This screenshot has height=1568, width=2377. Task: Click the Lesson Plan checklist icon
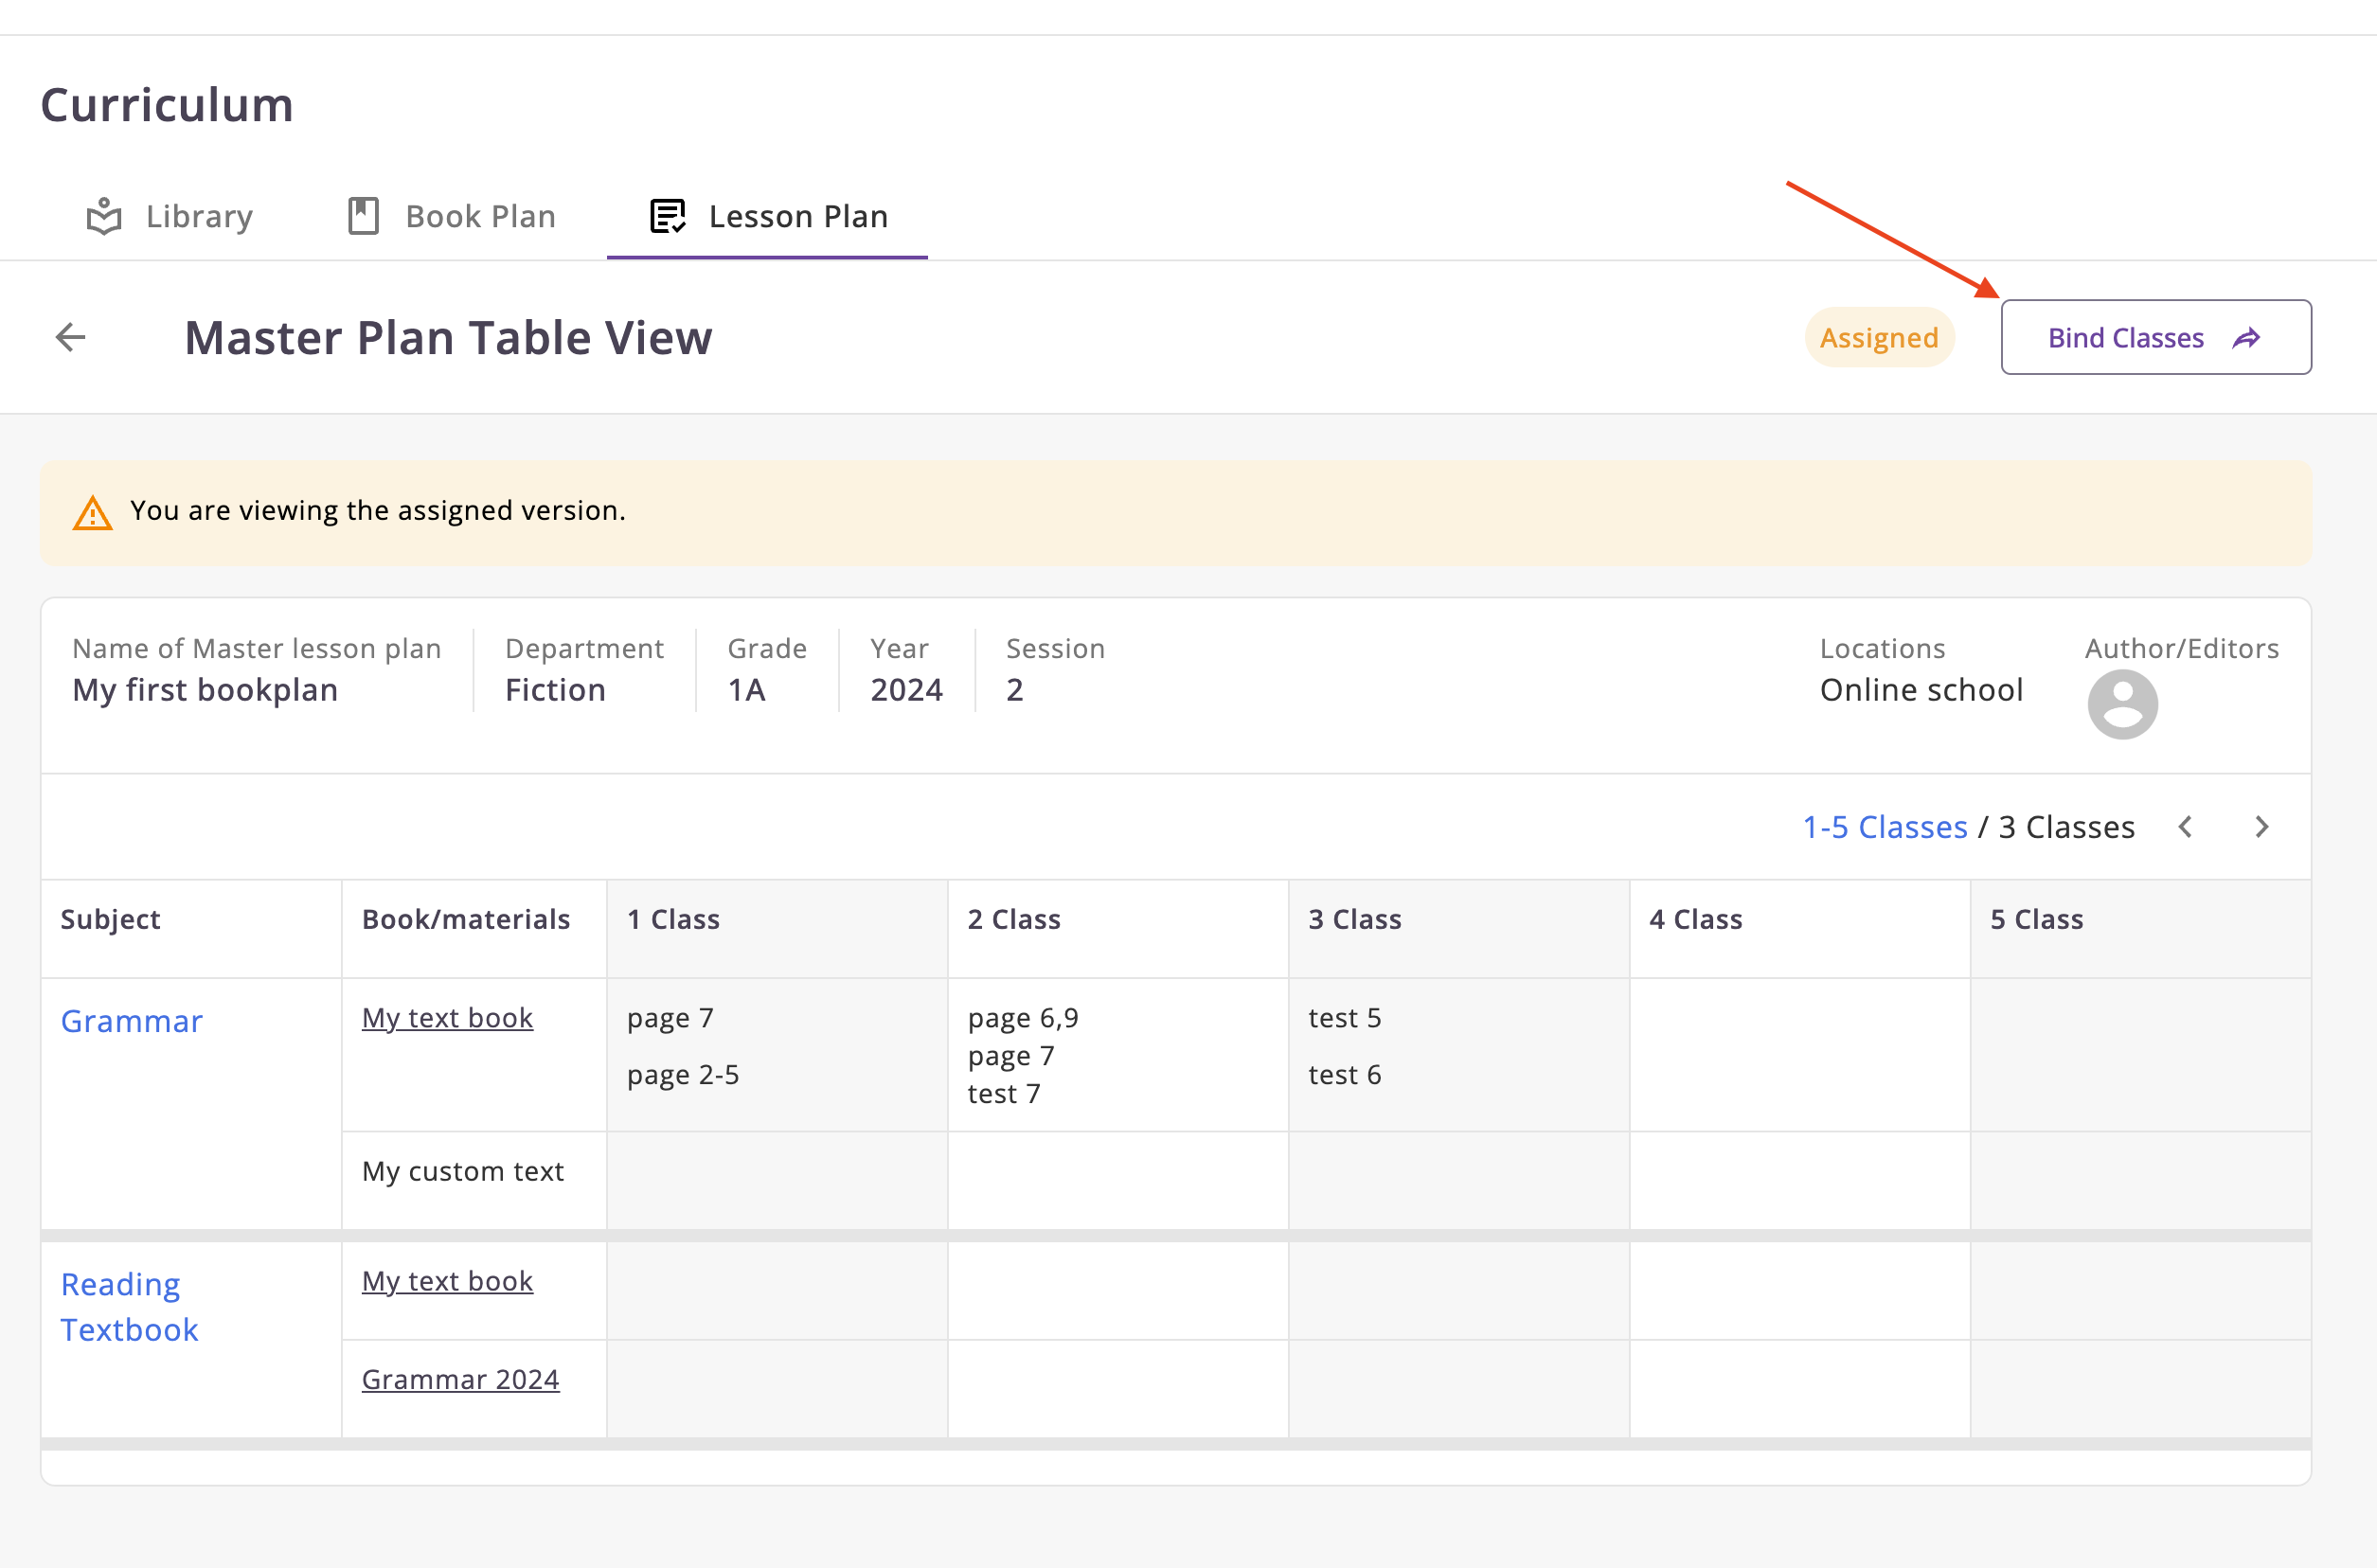pyautogui.click(x=667, y=216)
